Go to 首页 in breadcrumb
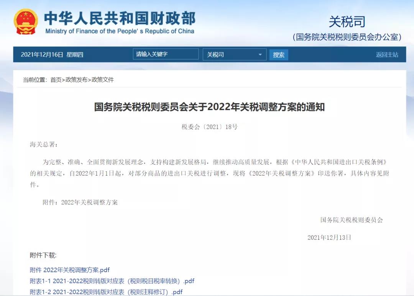 [x=56, y=80]
